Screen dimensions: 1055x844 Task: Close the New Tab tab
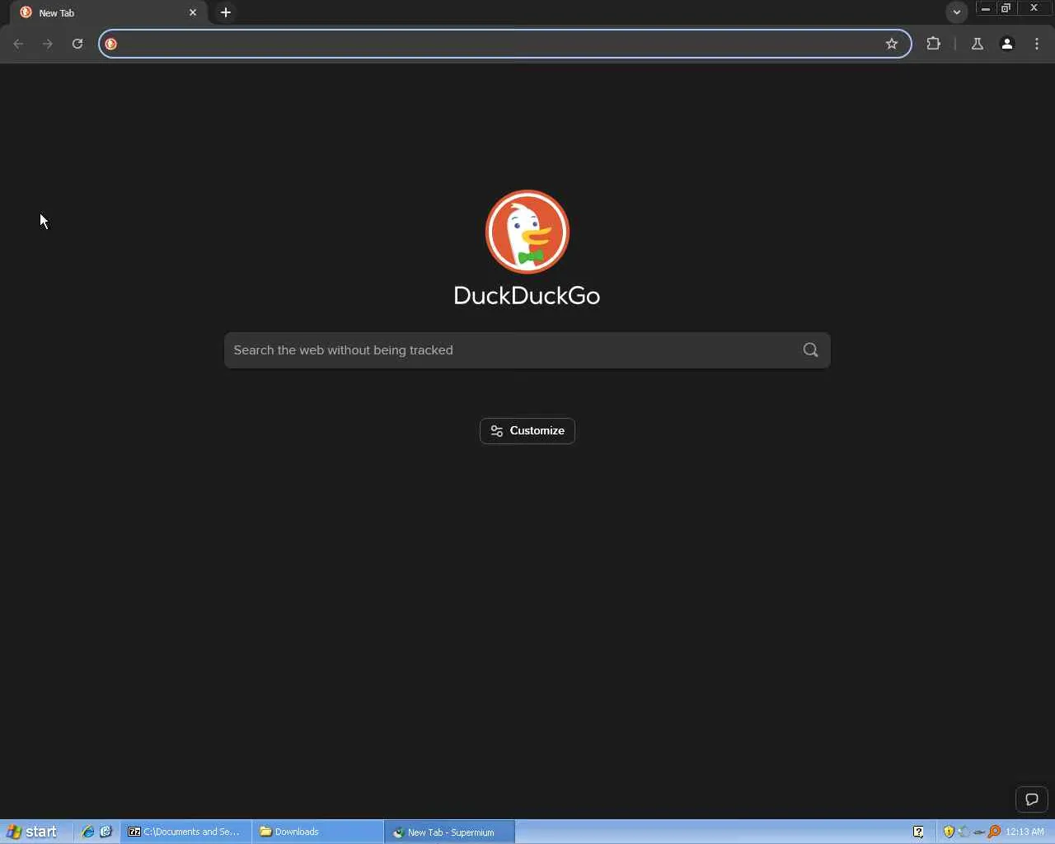point(193,12)
